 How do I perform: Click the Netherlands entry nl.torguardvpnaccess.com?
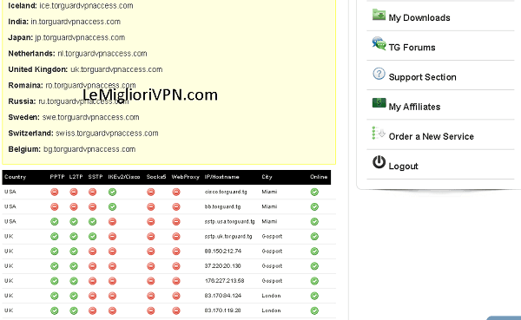[77, 54]
